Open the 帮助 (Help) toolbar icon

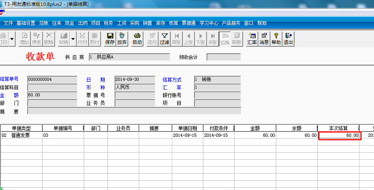pos(276,39)
